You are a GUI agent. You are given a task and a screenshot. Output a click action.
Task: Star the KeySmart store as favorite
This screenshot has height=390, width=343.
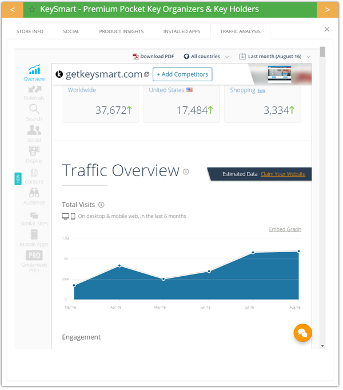tap(32, 10)
